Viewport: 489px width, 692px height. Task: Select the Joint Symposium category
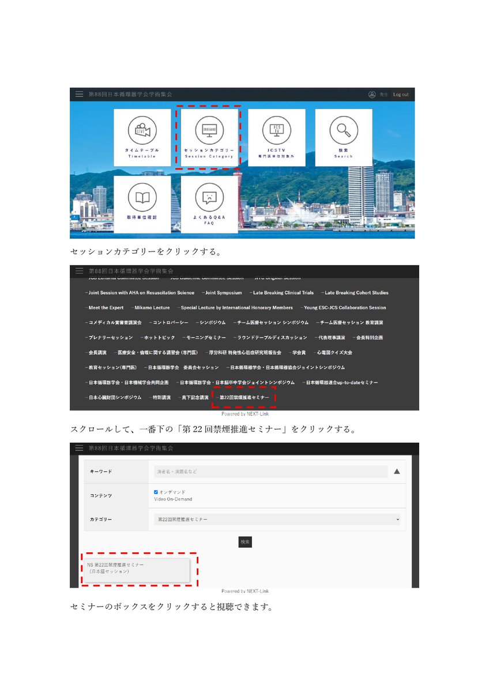click(223, 293)
